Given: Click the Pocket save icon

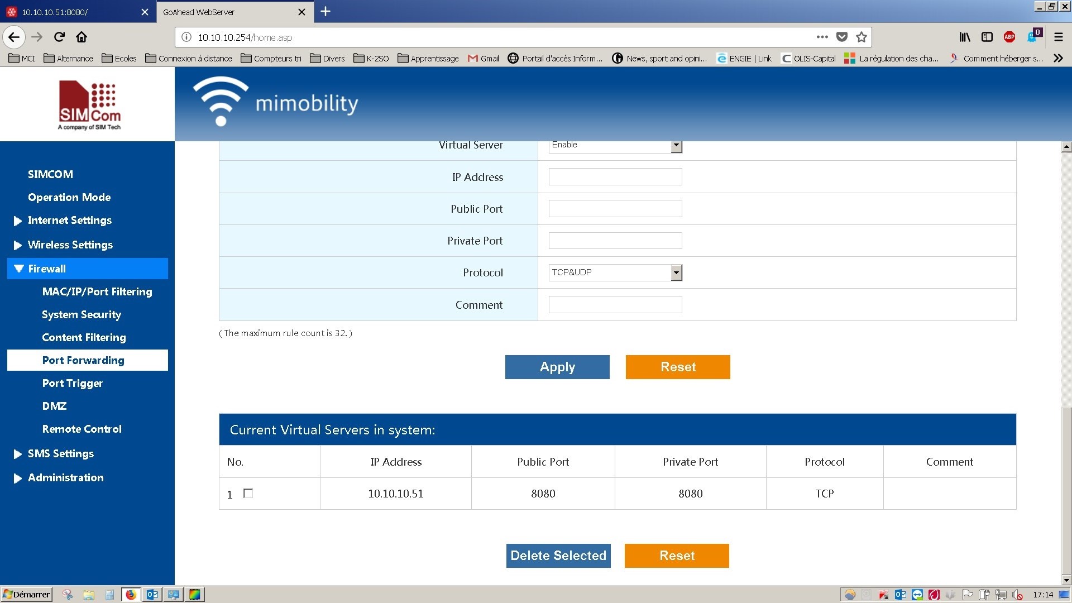Looking at the screenshot, I should (842, 37).
